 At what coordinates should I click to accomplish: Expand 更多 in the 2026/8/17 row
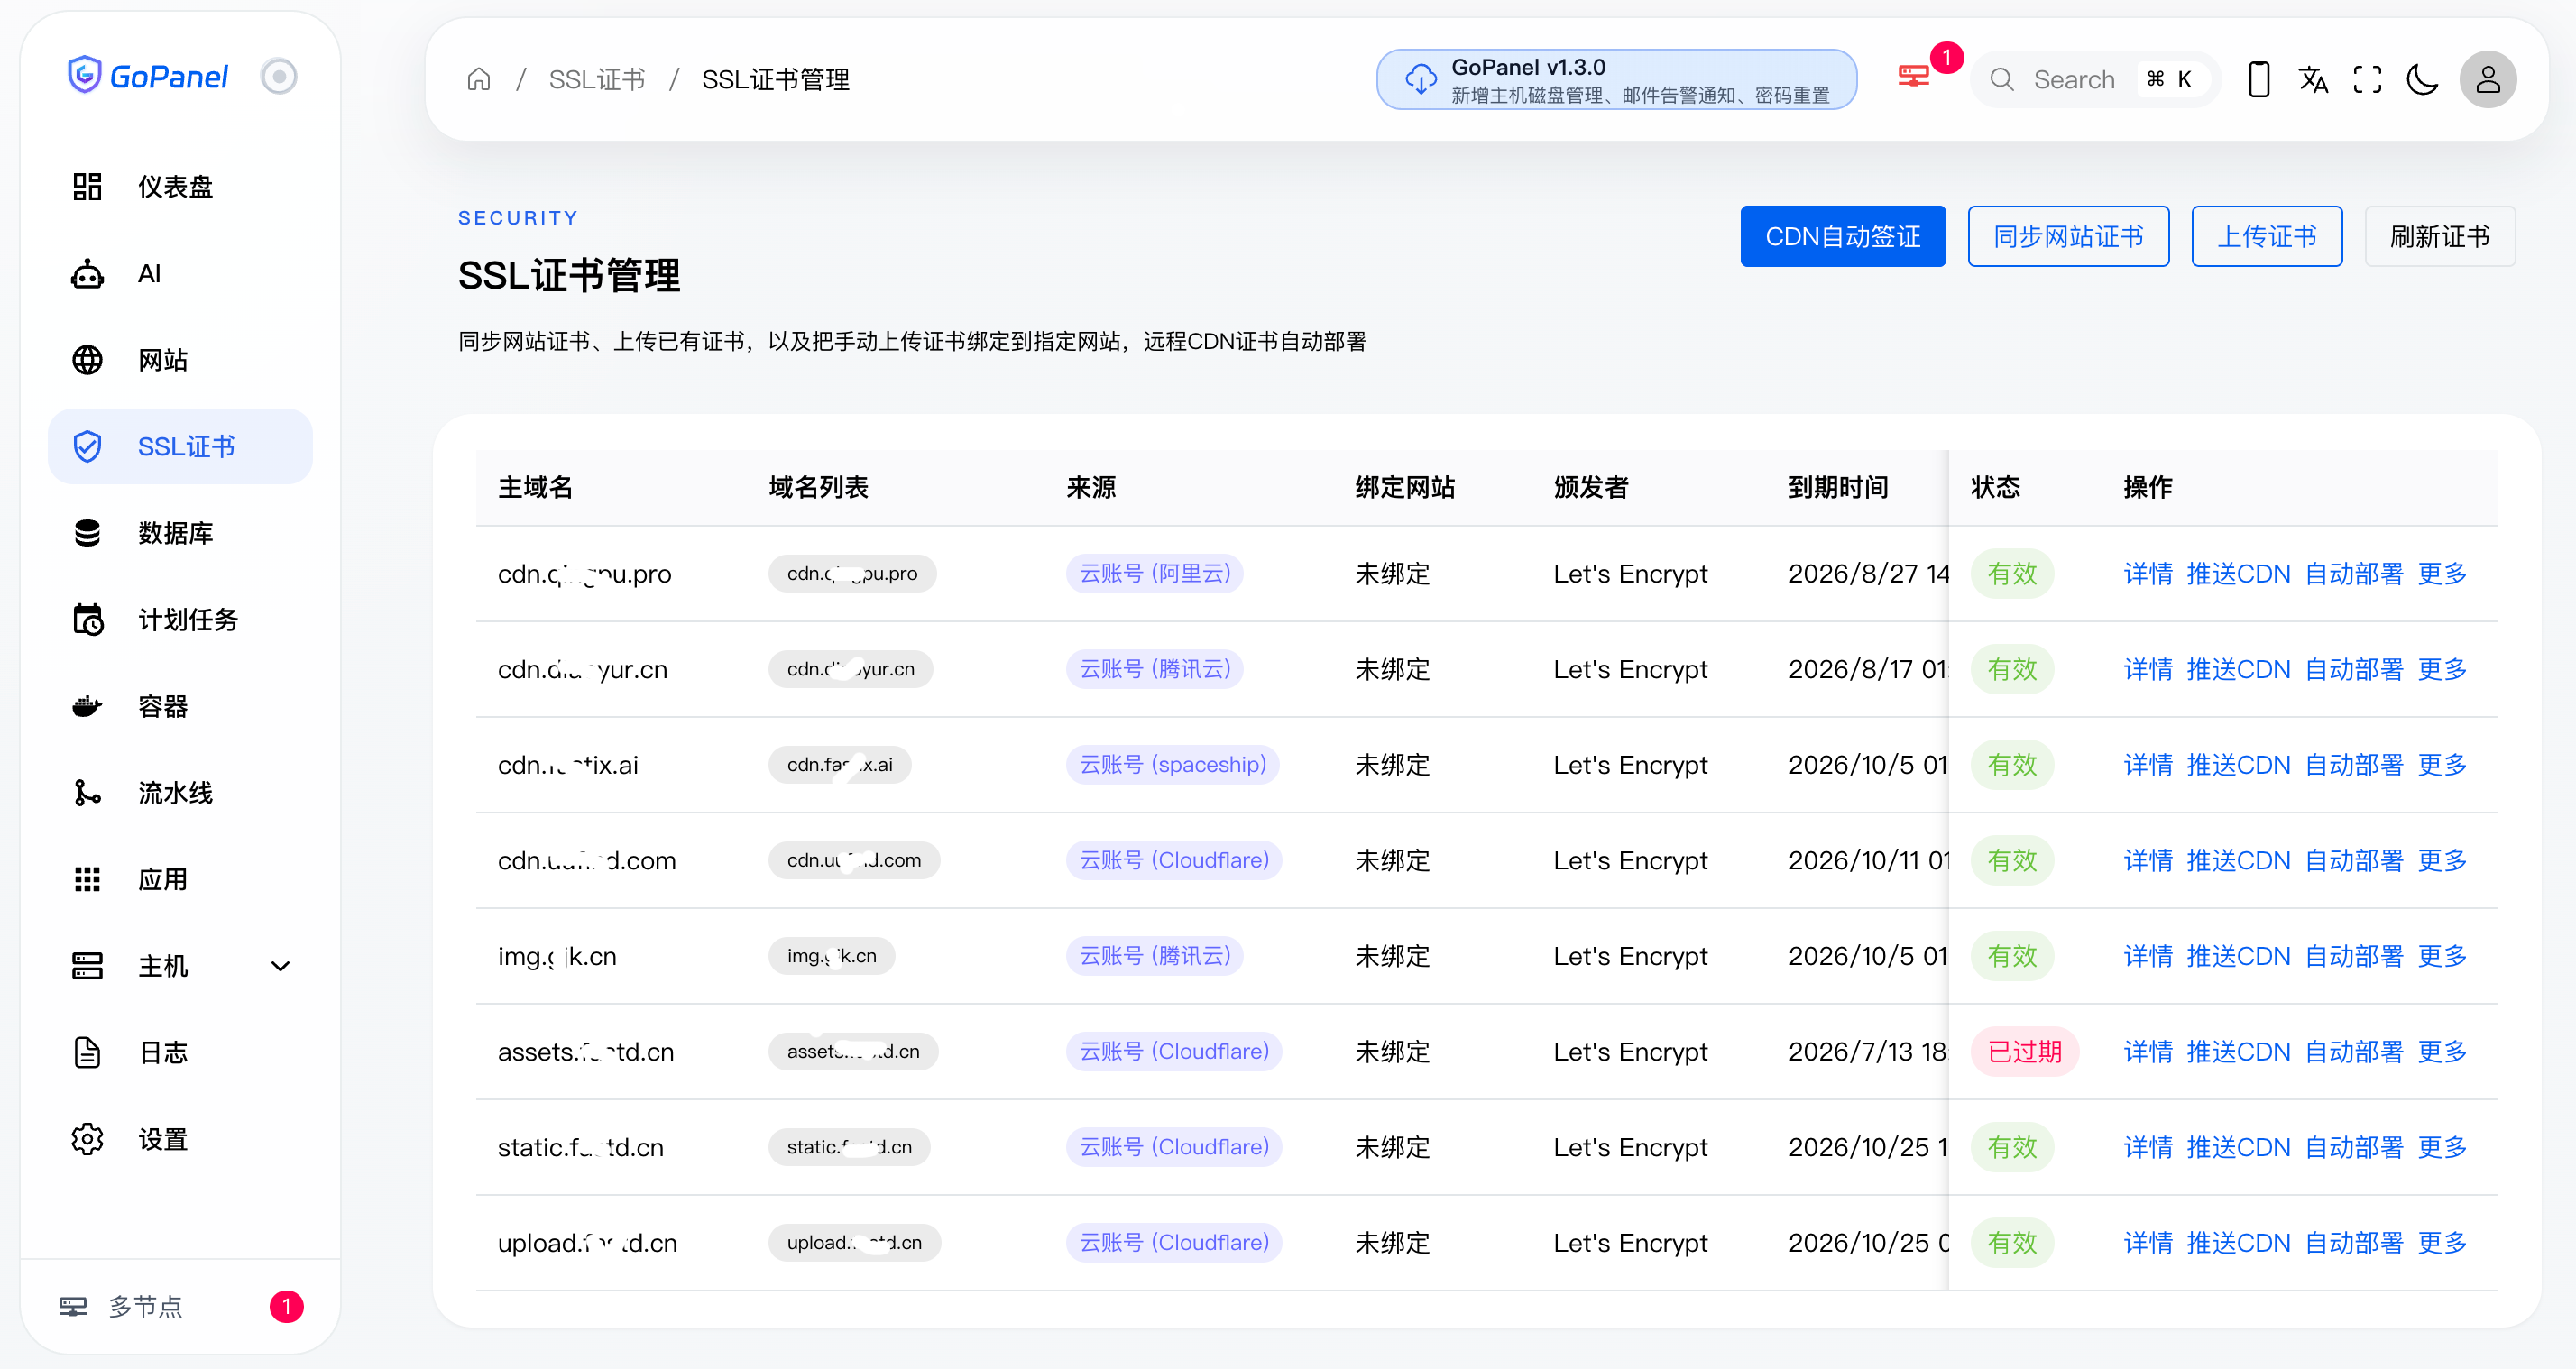2442,669
